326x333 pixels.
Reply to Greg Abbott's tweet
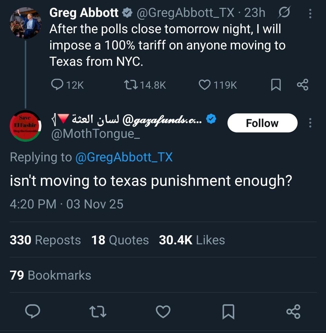(56, 85)
